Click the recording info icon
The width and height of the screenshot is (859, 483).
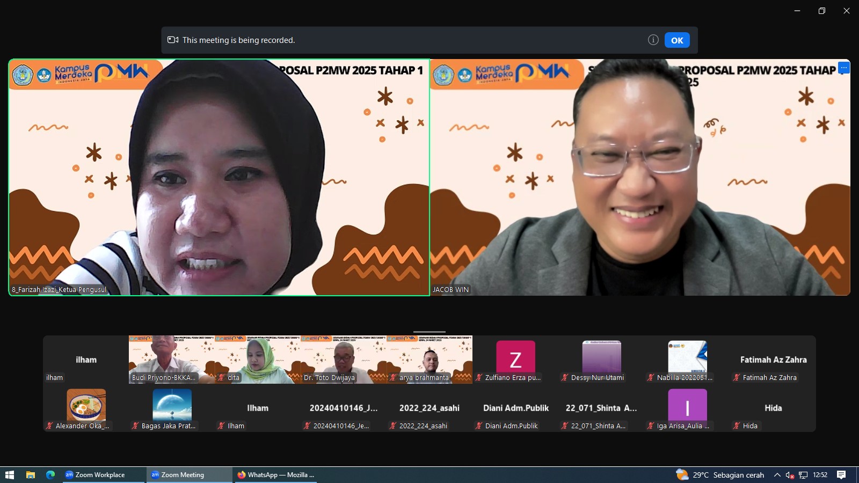(x=653, y=40)
